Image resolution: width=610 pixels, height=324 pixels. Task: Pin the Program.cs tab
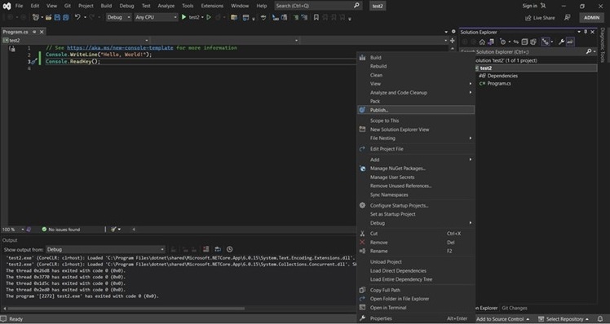(x=34, y=32)
